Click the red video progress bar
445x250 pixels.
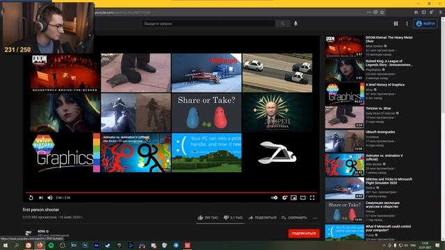click(171, 192)
